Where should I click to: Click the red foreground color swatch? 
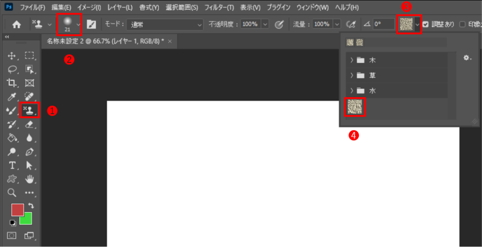pyautogui.click(x=17, y=209)
